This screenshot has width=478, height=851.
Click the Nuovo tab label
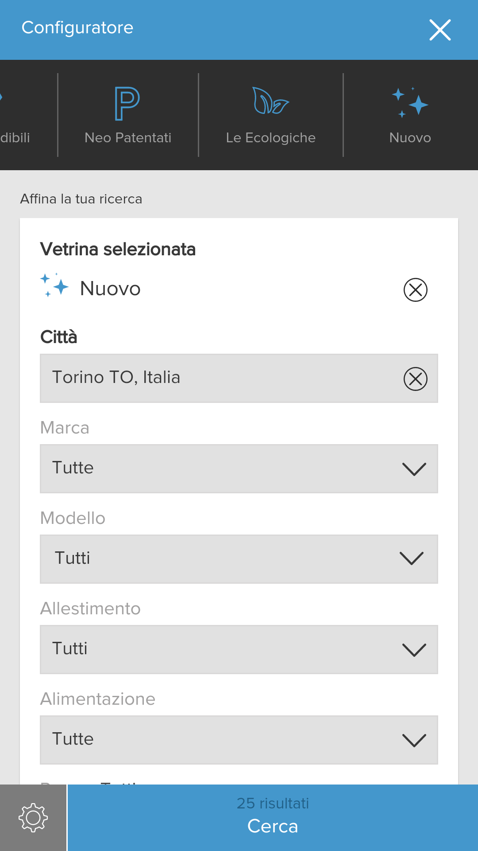point(410,138)
